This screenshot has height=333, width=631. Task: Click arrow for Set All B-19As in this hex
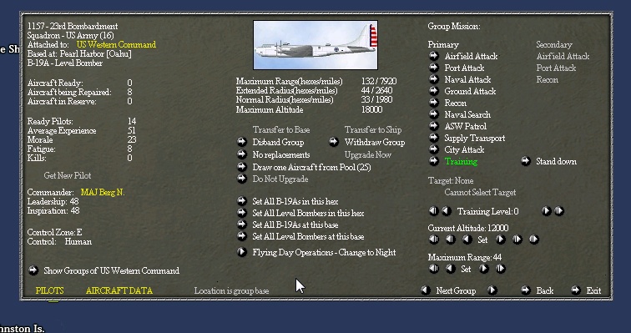(x=241, y=200)
